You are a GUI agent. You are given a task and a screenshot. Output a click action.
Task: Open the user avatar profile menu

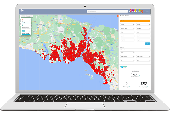pos(143,11)
